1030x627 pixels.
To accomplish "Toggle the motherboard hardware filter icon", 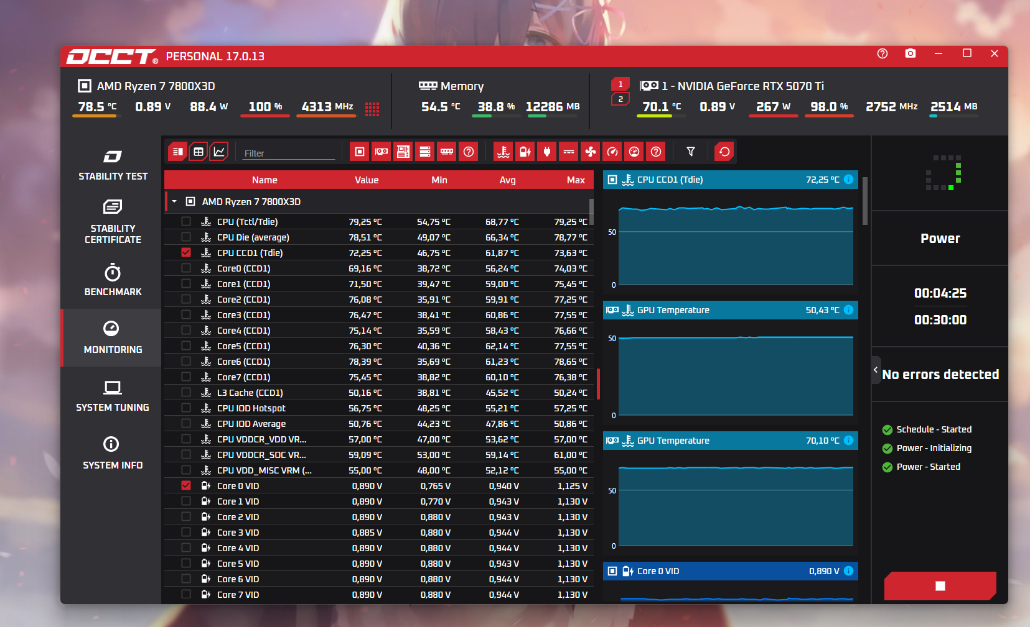I will [403, 152].
